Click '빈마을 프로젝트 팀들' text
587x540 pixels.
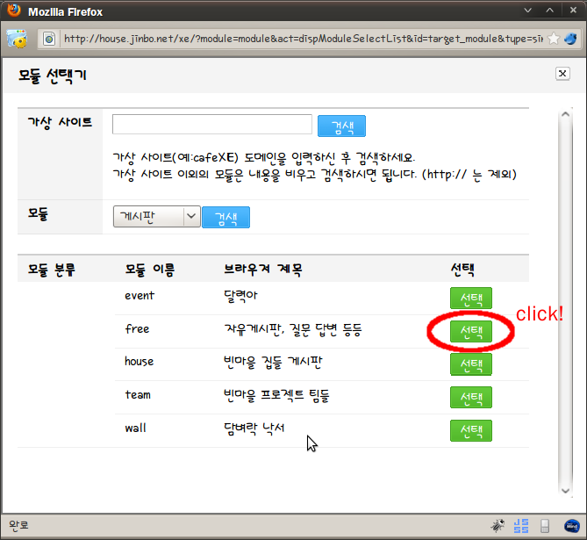point(276,395)
